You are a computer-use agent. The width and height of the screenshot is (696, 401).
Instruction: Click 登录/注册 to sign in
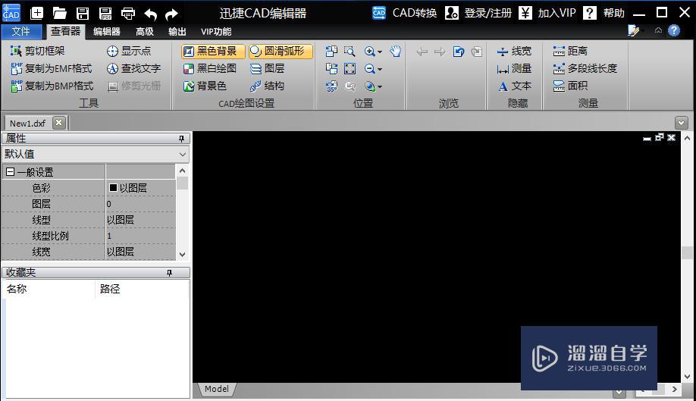click(478, 13)
